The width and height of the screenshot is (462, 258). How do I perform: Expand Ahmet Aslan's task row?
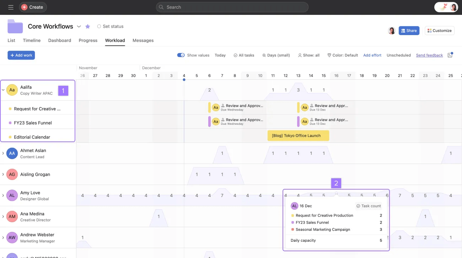(x=3, y=153)
